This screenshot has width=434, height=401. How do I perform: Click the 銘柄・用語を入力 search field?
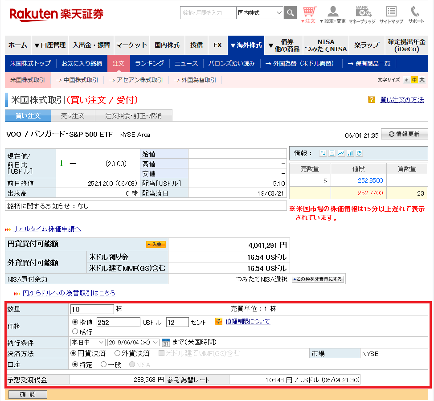[x=208, y=13]
